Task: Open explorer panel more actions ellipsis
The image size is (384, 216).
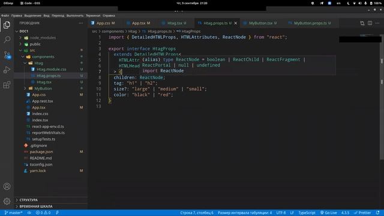Action: coord(80,23)
